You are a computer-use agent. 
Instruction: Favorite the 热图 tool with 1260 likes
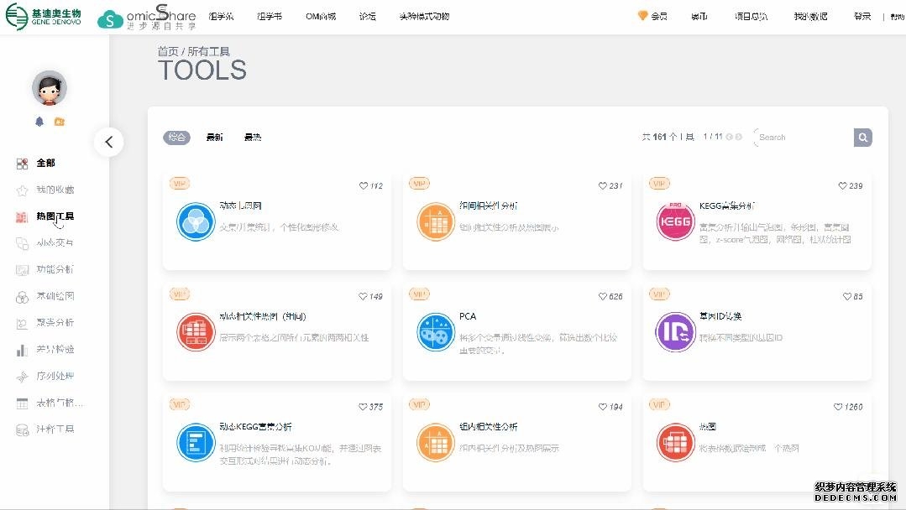click(838, 407)
